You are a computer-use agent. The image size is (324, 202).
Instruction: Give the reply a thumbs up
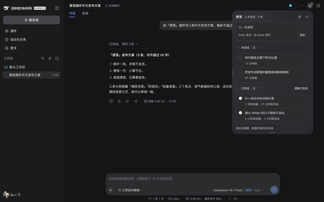pyautogui.click(x=119, y=101)
